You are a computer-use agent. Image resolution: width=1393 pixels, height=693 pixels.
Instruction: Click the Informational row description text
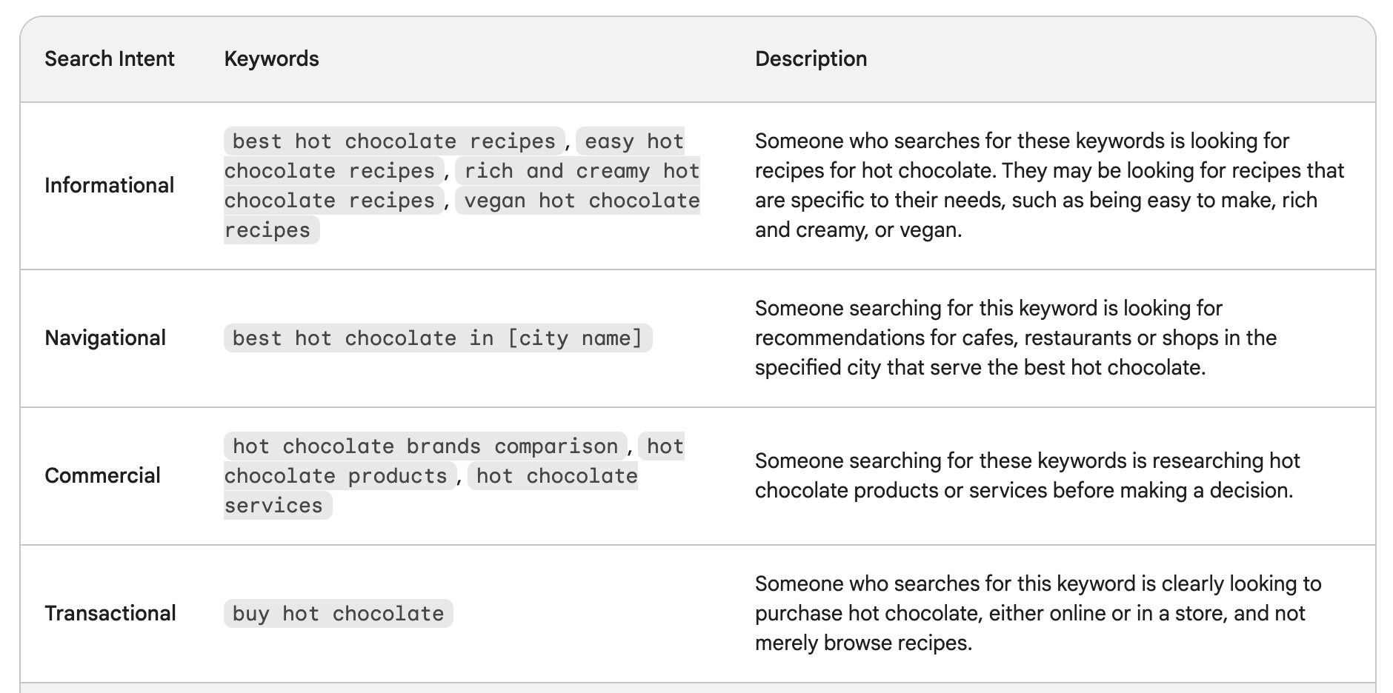pos(1049,185)
